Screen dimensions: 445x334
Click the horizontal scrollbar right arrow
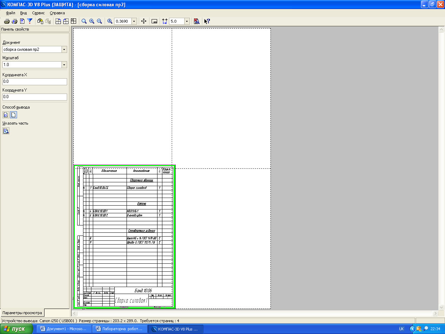pyautogui.click(x=435, y=313)
